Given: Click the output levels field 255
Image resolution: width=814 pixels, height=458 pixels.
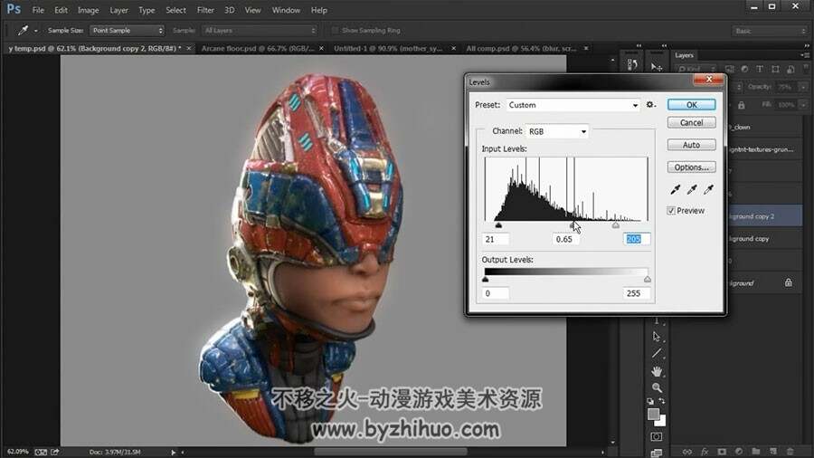Looking at the screenshot, I should [x=637, y=293].
